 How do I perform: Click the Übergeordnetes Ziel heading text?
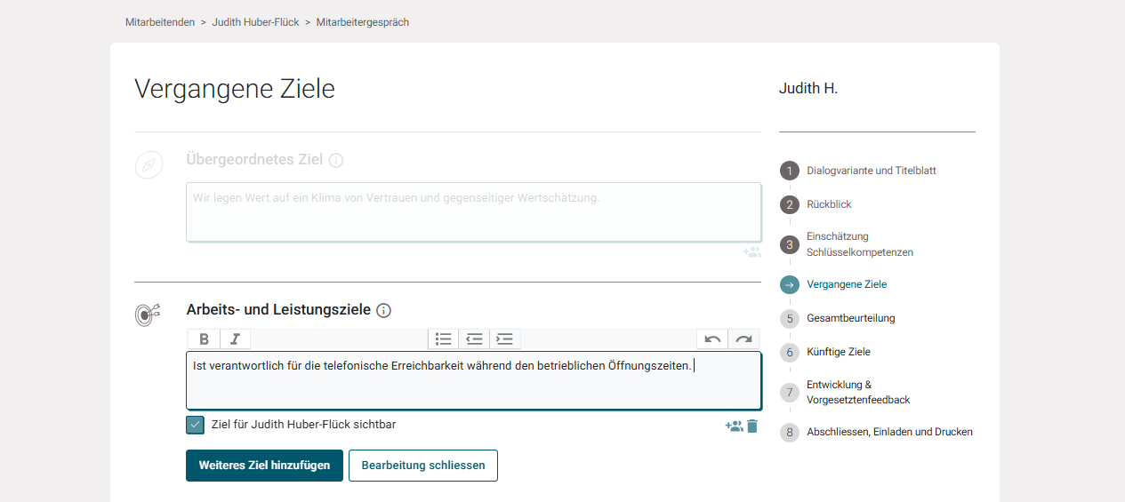254,160
